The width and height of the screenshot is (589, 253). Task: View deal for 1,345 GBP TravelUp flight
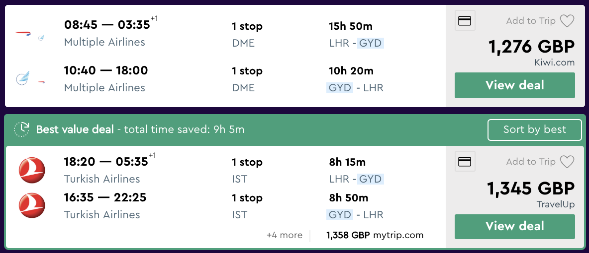tap(514, 226)
